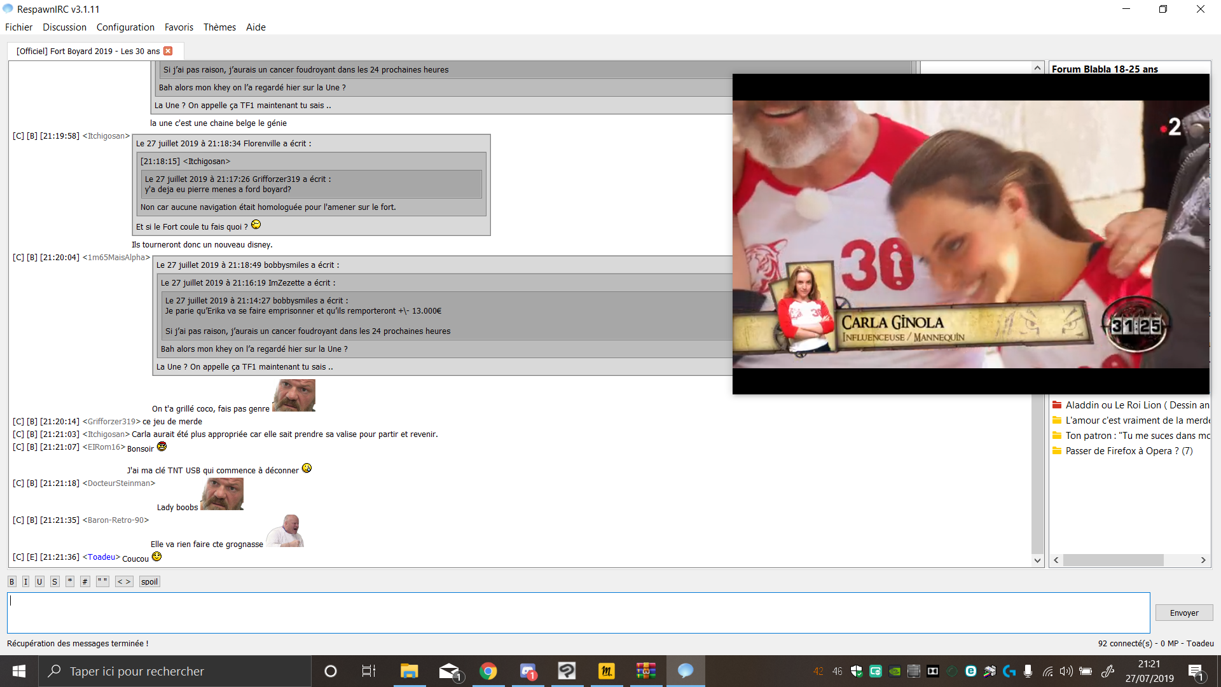Open File Explorer from the taskbar

pyautogui.click(x=409, y=671)
